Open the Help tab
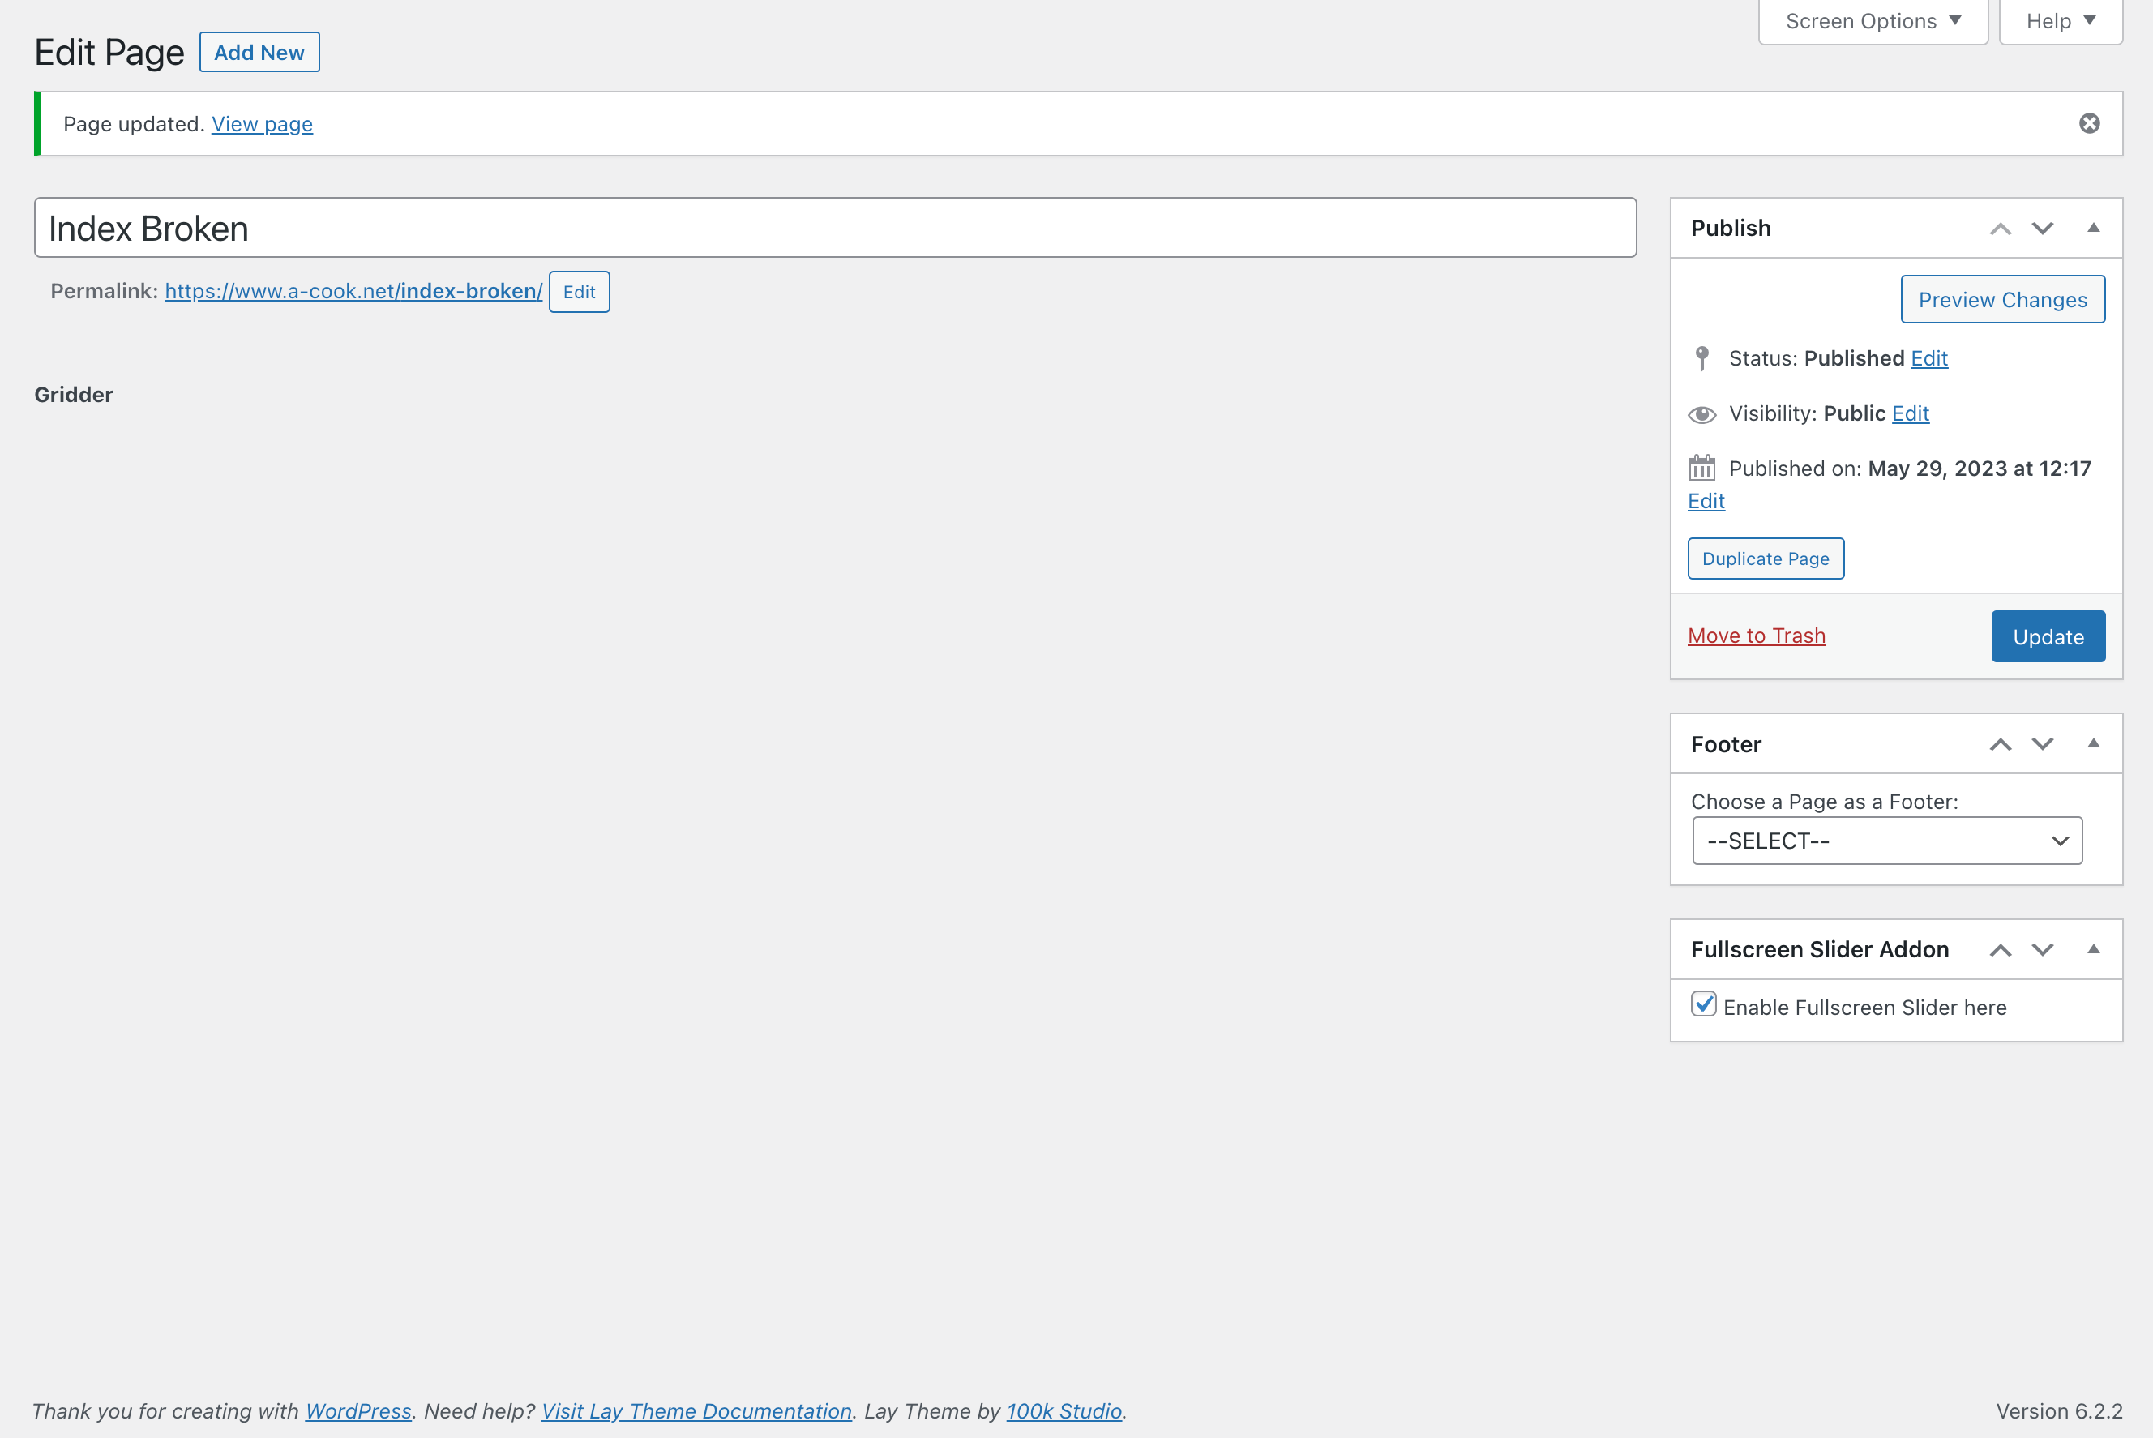The height and width of the screenshot is (1438, 2153). click(x=2060, y=21)
